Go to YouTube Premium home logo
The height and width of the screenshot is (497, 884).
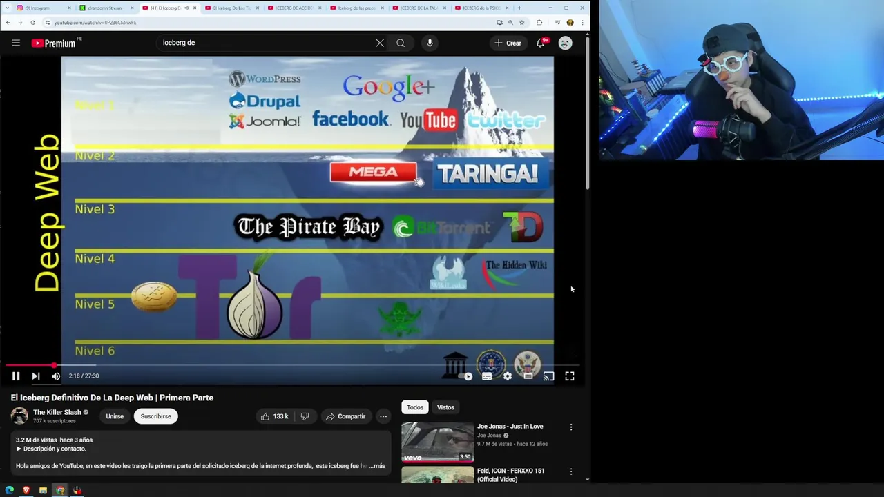(54, 43)
